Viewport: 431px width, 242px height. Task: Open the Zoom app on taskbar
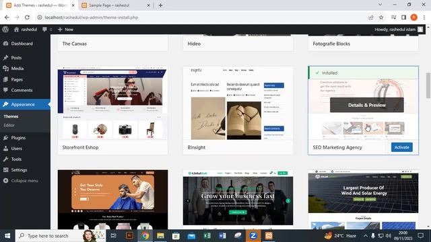253,236
